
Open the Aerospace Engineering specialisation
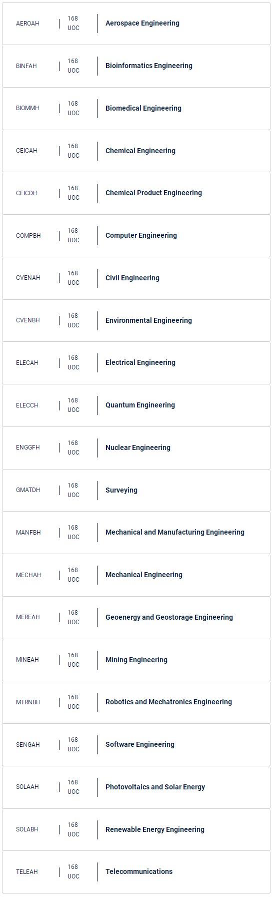tap(136, 24)
